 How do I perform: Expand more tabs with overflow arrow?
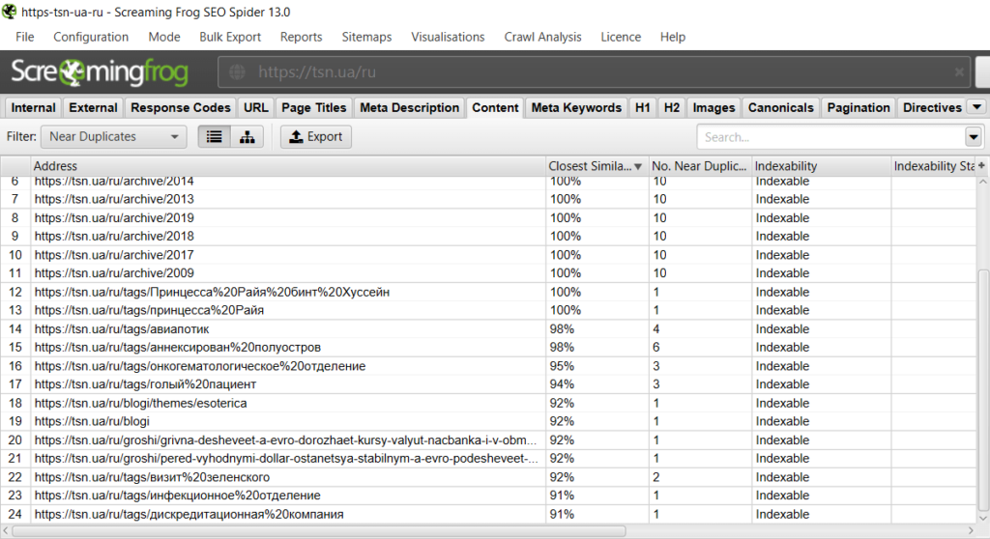tap(976, 107)
